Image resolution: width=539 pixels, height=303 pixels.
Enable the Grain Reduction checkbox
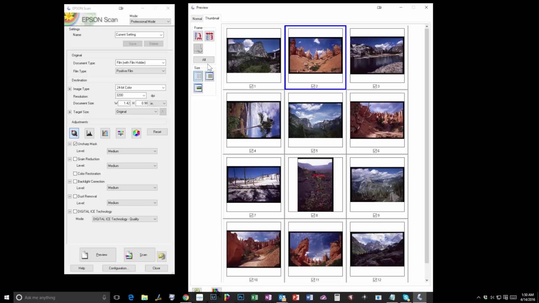point(75,159)
